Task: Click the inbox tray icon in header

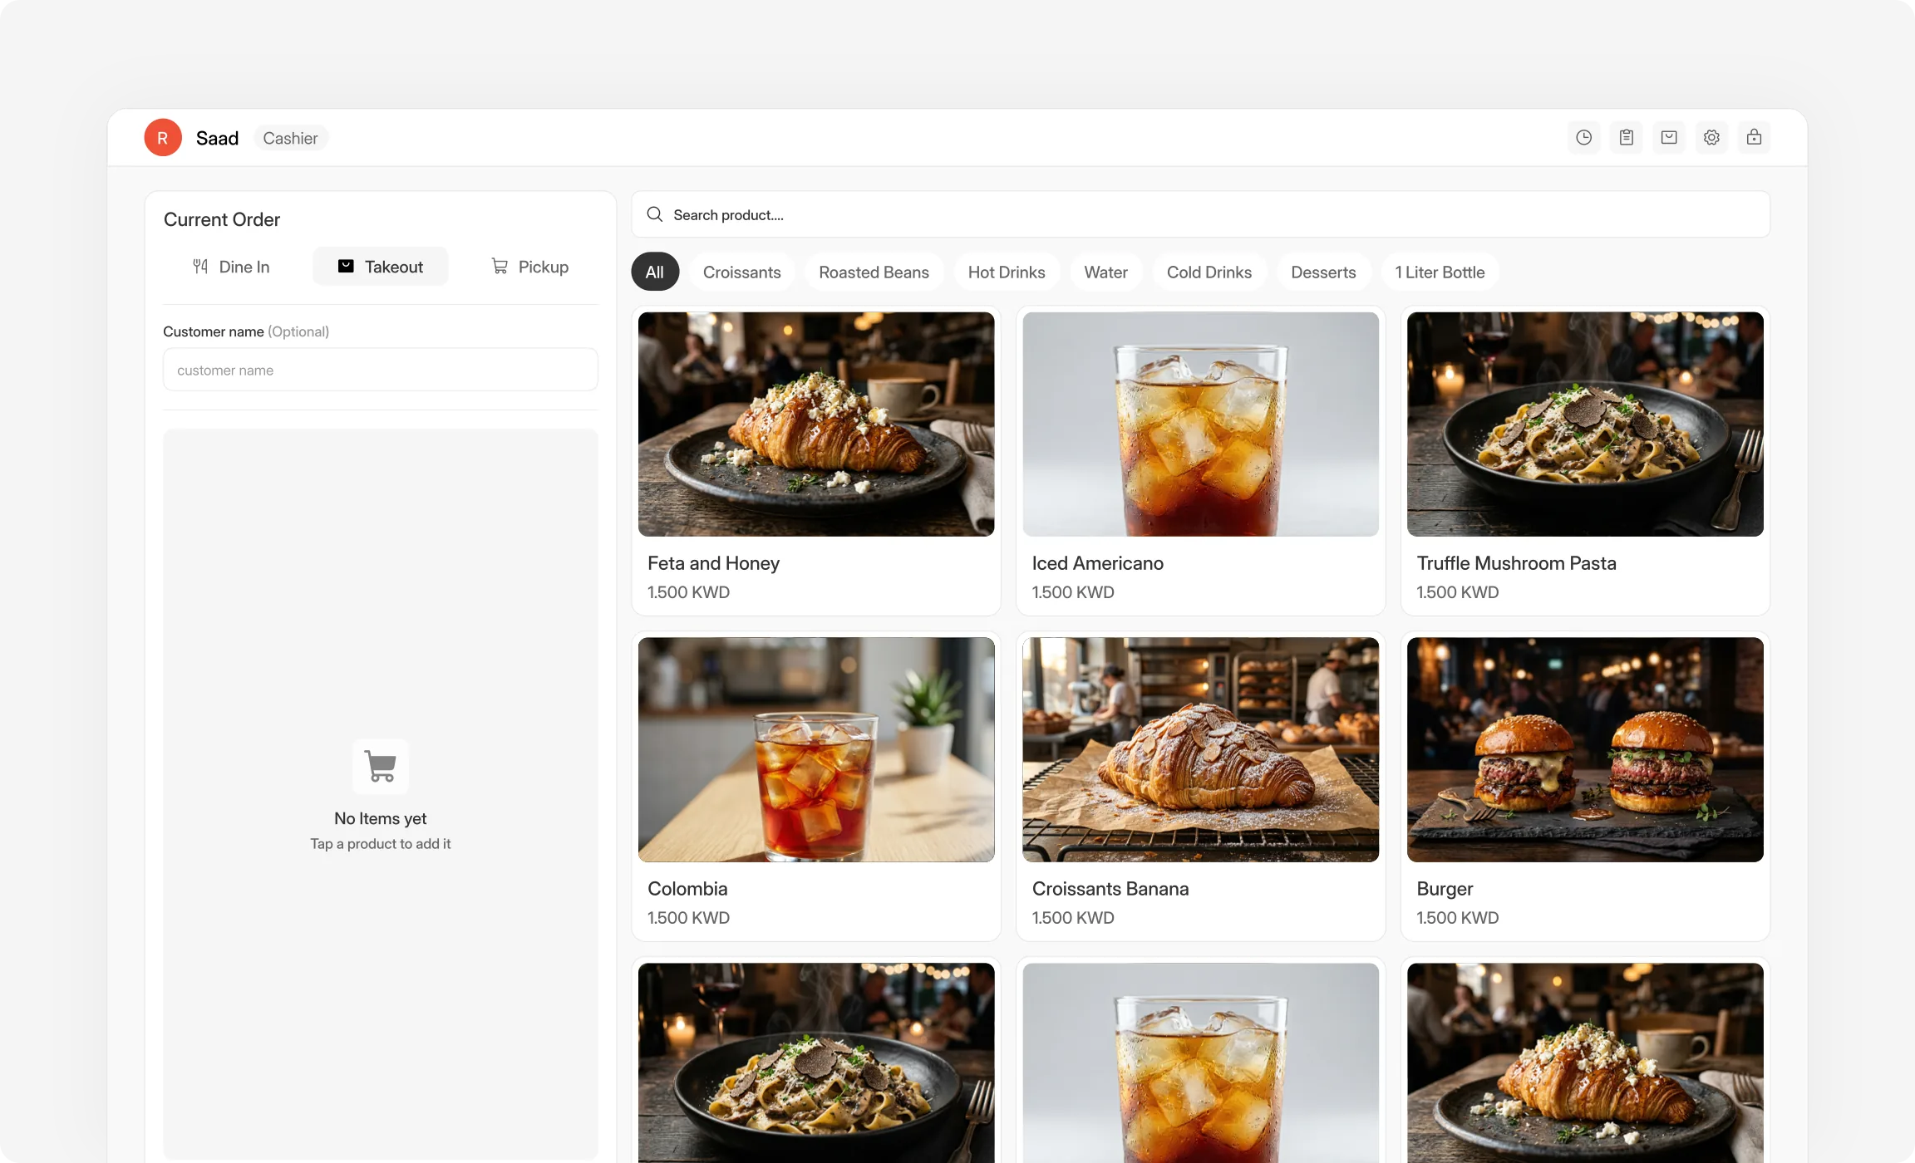Action: [1669, 138]
